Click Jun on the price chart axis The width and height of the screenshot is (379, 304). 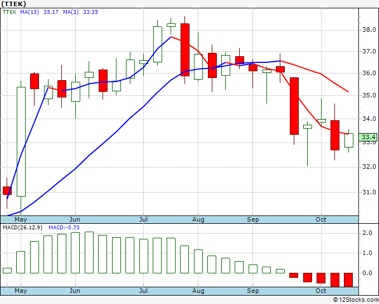coord(75,219)
